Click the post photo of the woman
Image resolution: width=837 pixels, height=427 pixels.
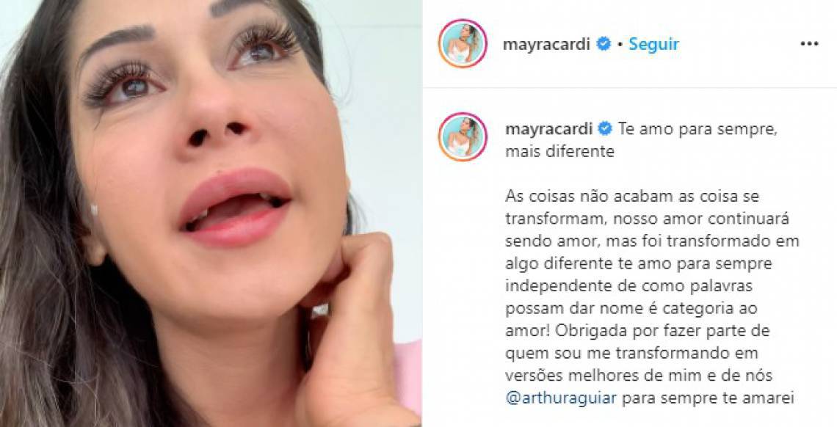[x=211, y=213]
